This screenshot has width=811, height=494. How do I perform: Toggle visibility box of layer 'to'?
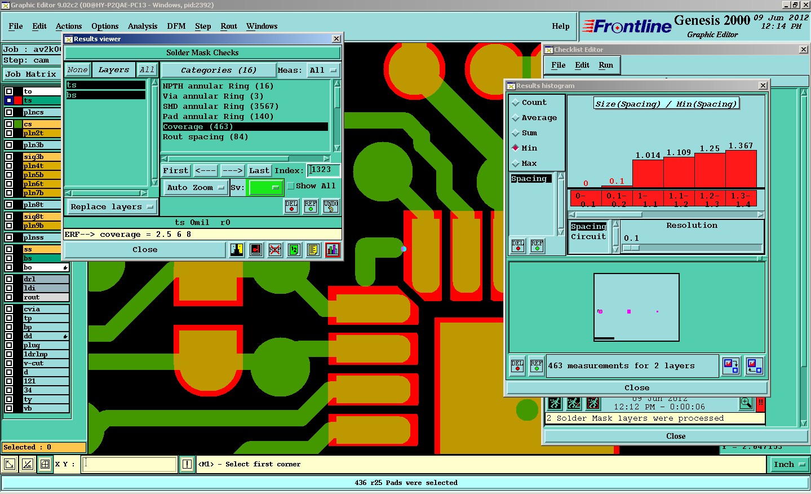point(10,91)
